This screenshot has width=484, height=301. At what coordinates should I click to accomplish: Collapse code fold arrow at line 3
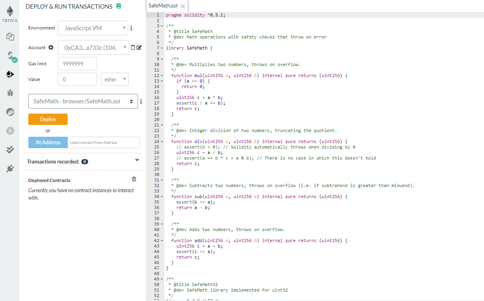[162, 26]
